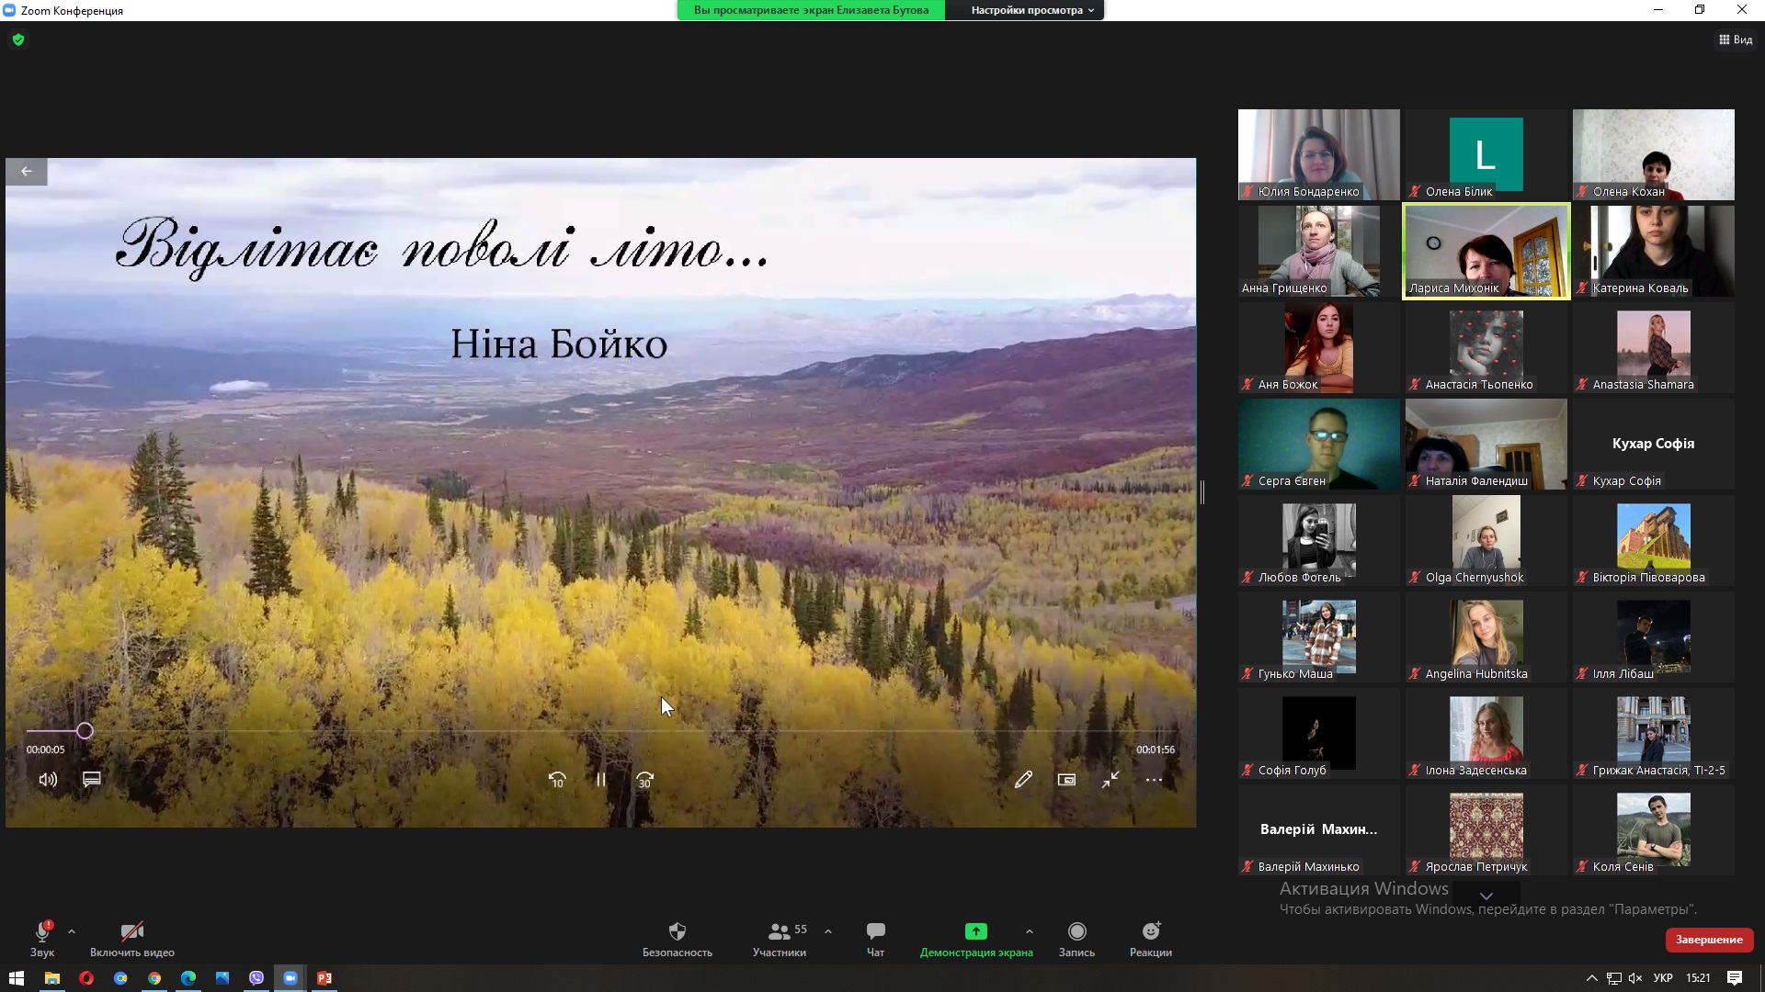Toggle recording with Запись button
This screenshot has width=1765, height=992.
coord(1076,938)
